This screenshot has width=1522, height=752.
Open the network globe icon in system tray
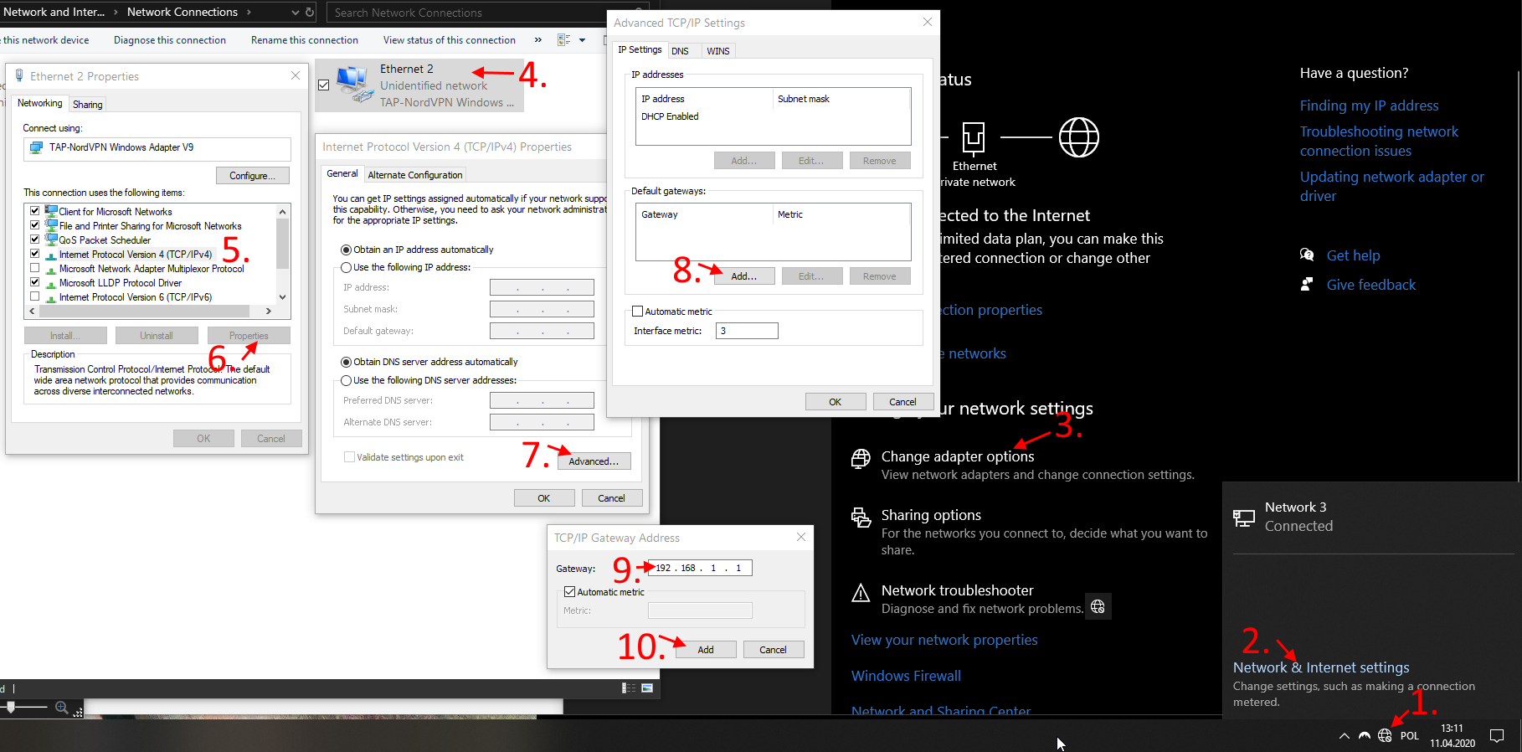tap(1385, 735)
